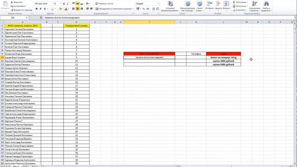Apply accounting number format
Screen dimensions: 297x167
tap(138, 9)
